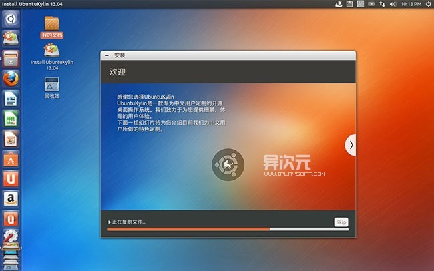Screen dimensions: 434x271
Task: Minimize the 安装 installer window
Action: (107, 55)
